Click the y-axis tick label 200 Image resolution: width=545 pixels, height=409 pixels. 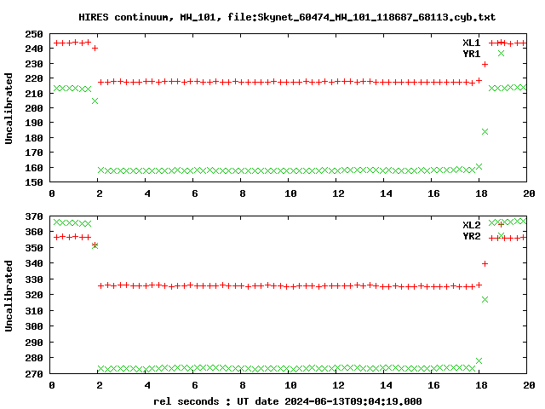pyautogui.click(x=34, y=108)
